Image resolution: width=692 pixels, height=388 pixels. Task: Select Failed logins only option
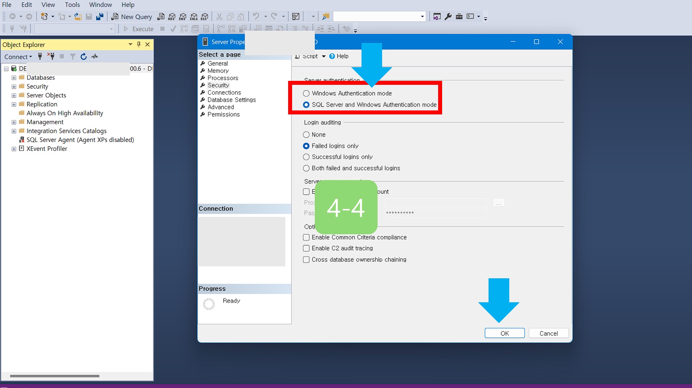306,146
